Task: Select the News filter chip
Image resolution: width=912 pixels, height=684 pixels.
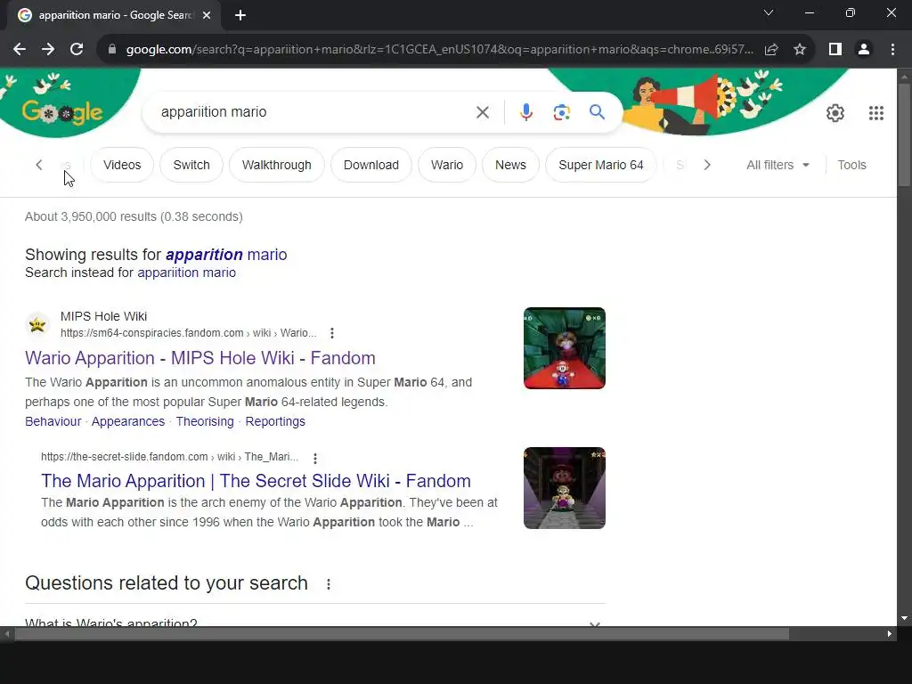Action: coord(510,165)
